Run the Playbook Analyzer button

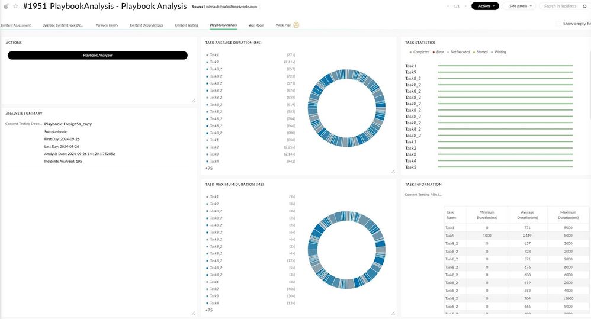98,56
